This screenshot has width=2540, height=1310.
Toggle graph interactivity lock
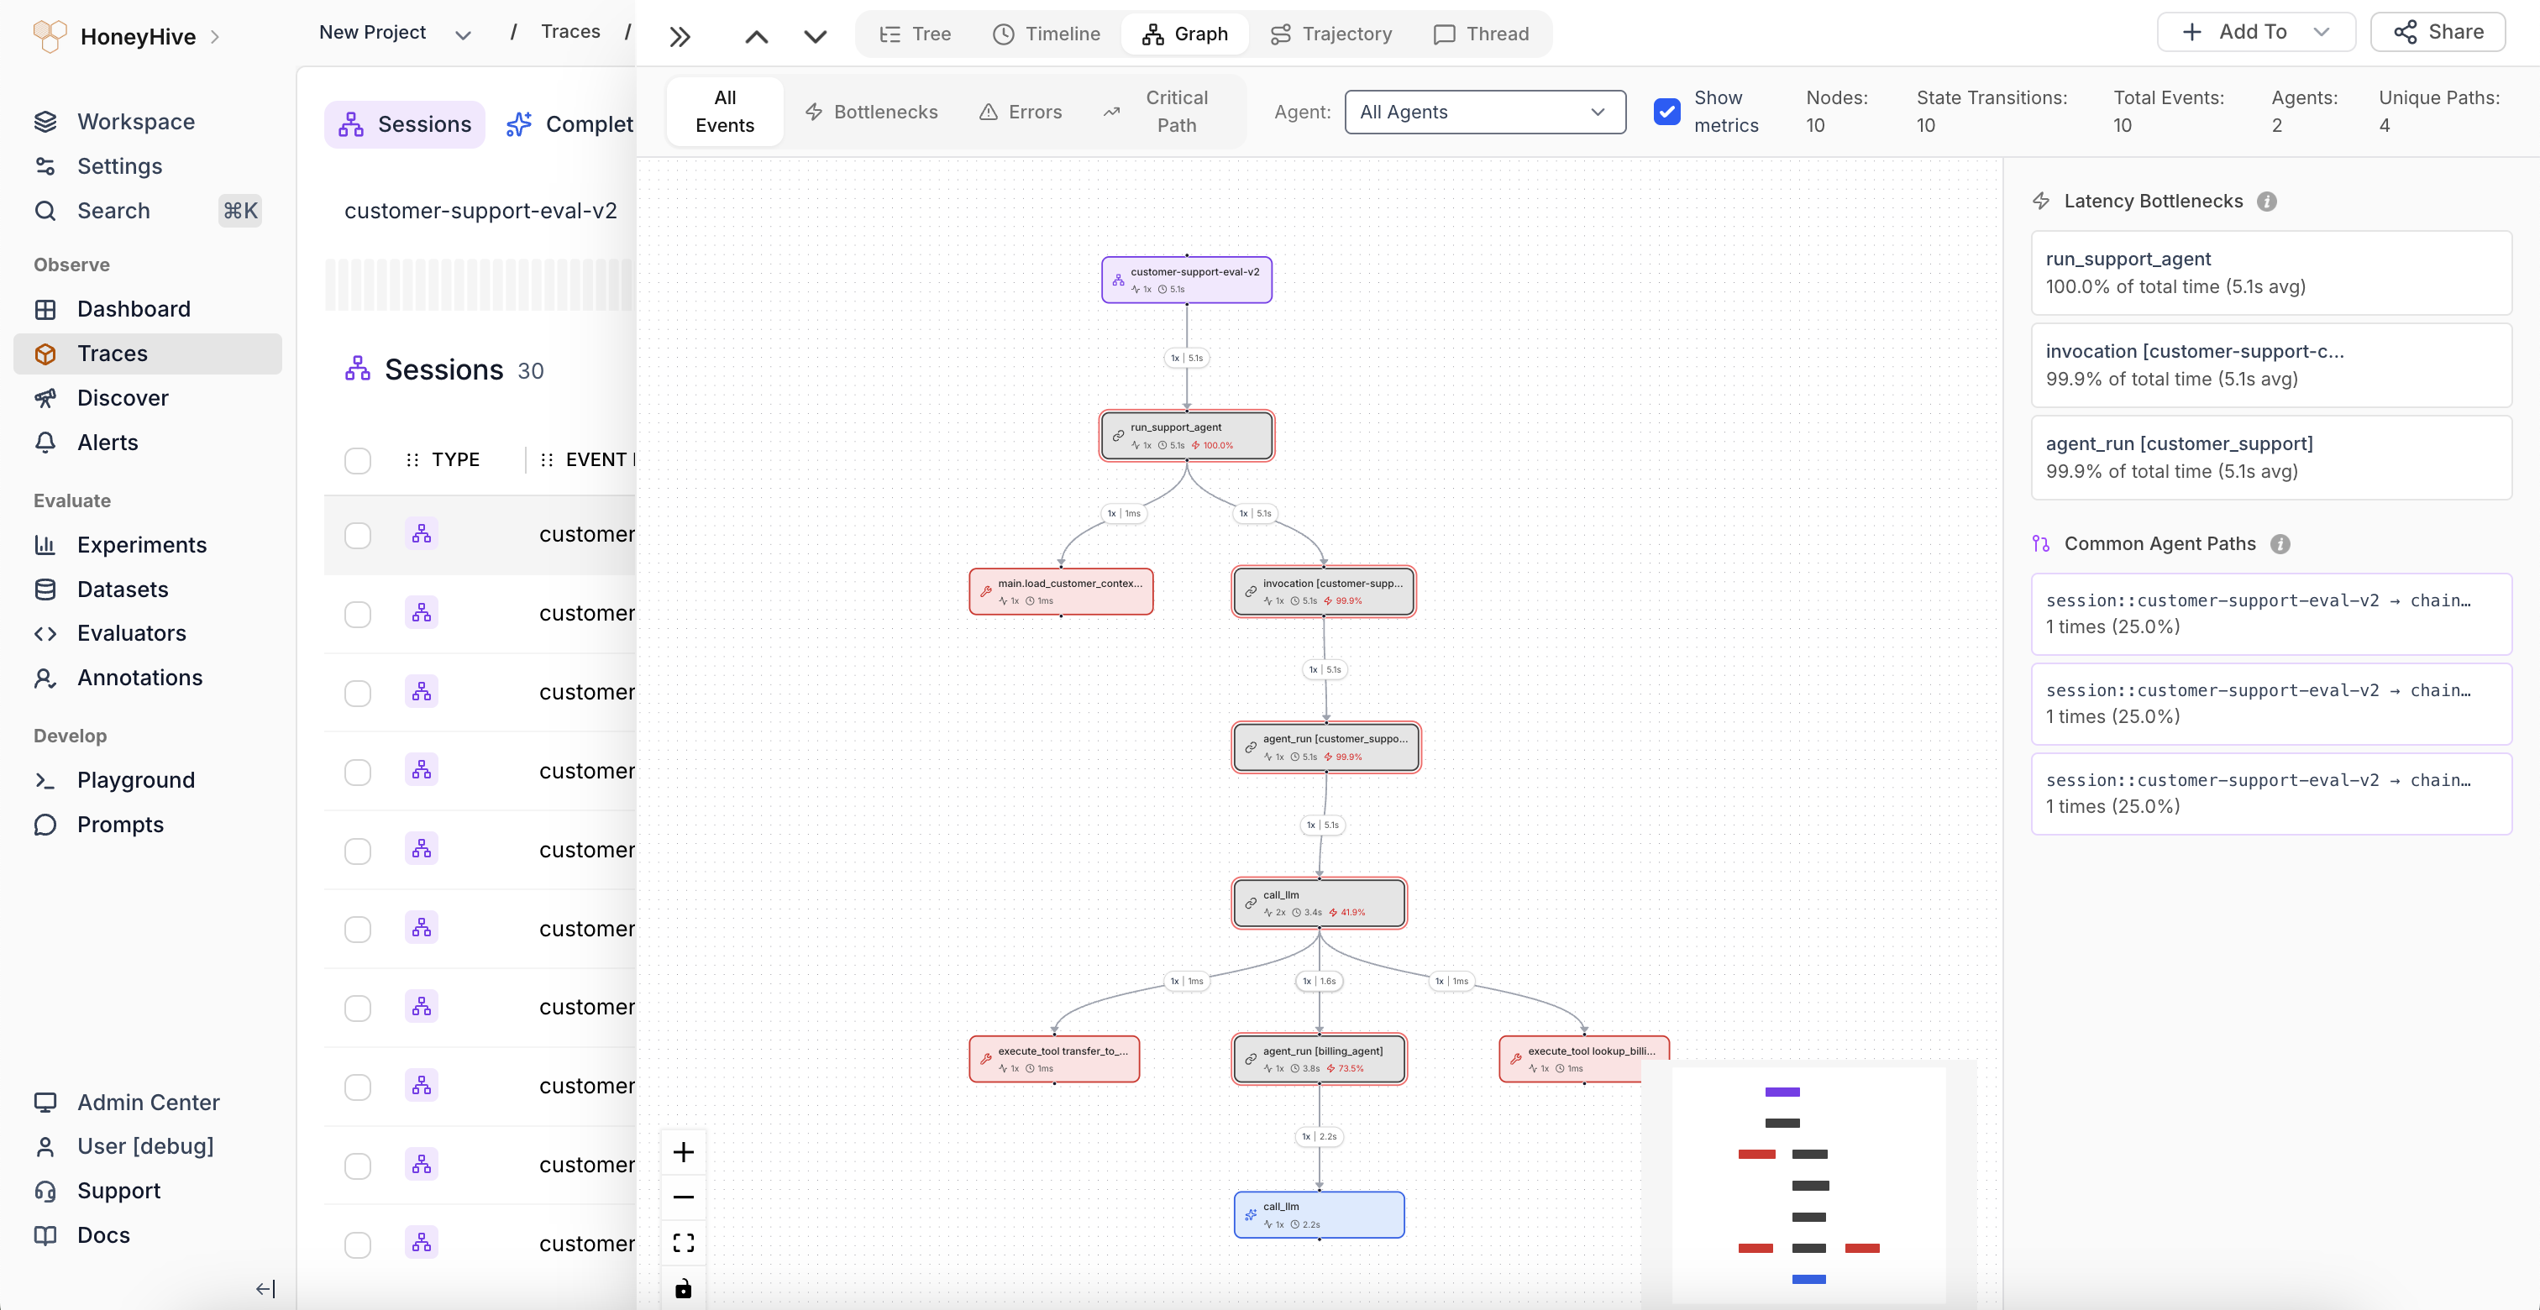point(684,1287)
